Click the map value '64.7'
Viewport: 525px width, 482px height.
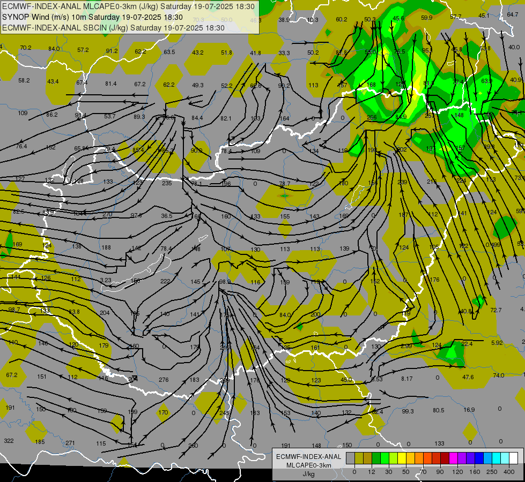tap(512, 14)
